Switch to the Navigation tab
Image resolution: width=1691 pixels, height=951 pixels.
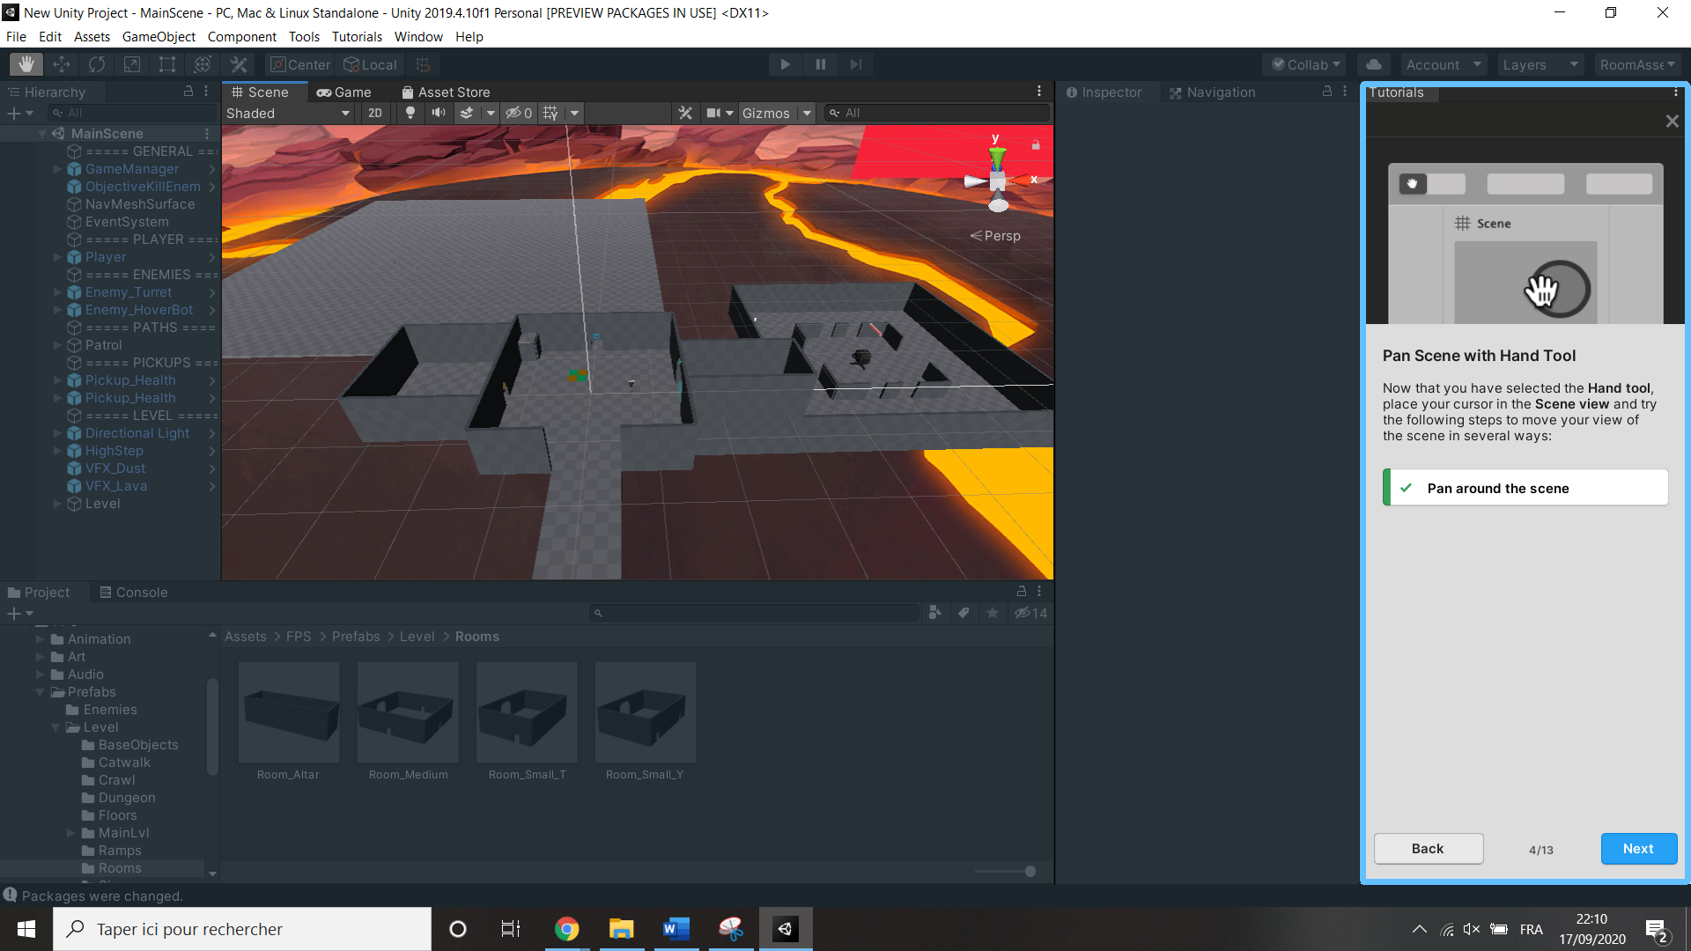click(x=1212, y=92)
